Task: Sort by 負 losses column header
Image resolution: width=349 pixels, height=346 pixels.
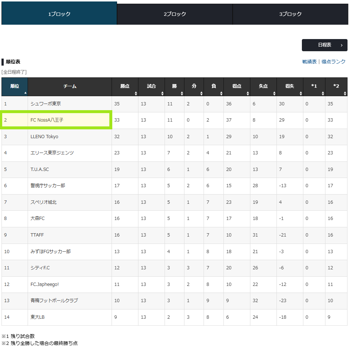Action: point(214,87)
